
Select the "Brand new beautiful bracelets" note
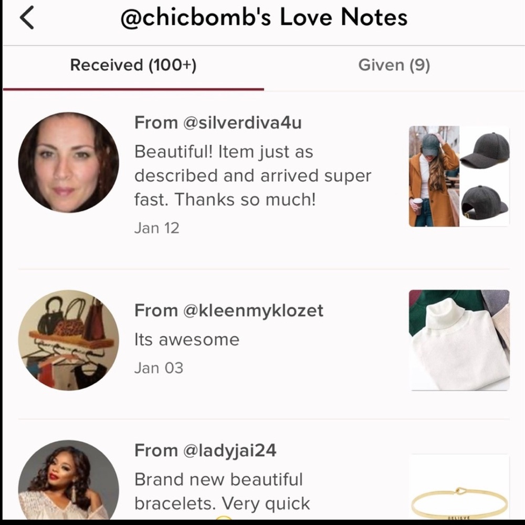pos(222,491)
